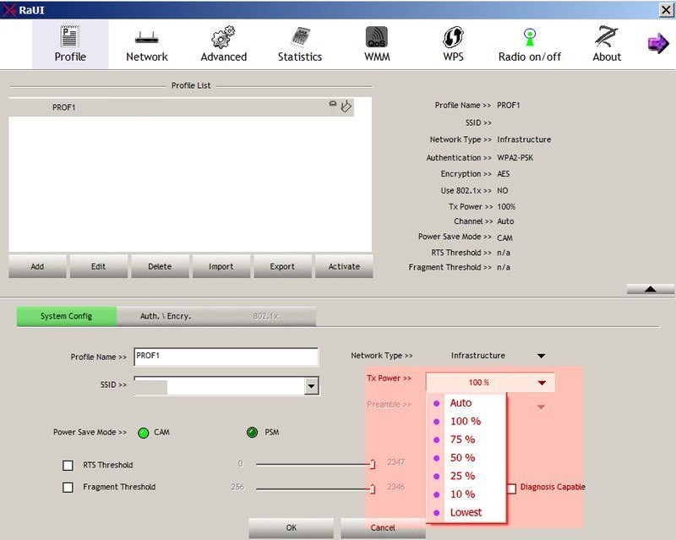Collapse the Tx Power dropdown arrow
Image resolution: width=676 pixels, height=540 pixels.
(x=542, y=383)
